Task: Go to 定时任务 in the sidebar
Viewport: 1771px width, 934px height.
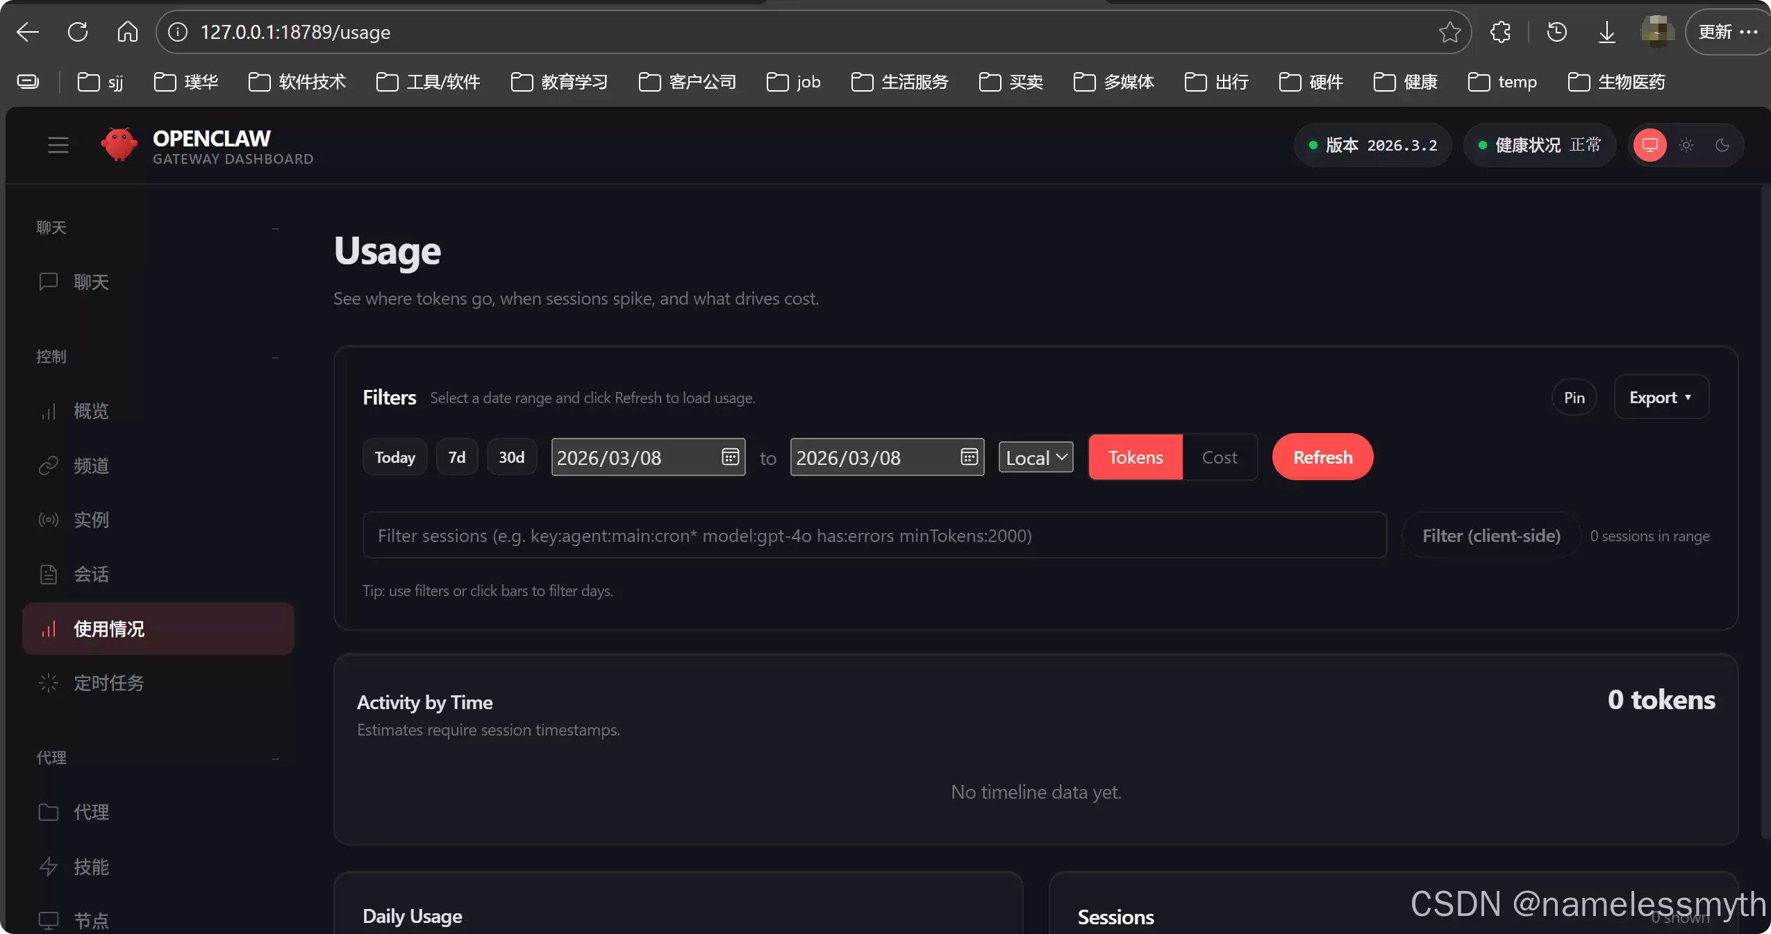Action: pyautogui.click(x=109, y=683)
